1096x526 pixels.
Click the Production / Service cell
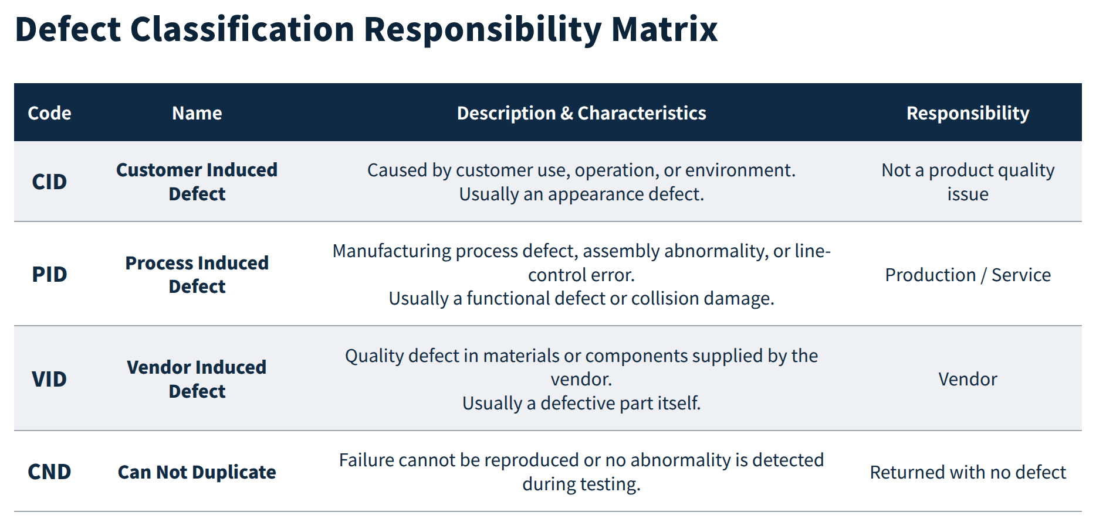968,275
